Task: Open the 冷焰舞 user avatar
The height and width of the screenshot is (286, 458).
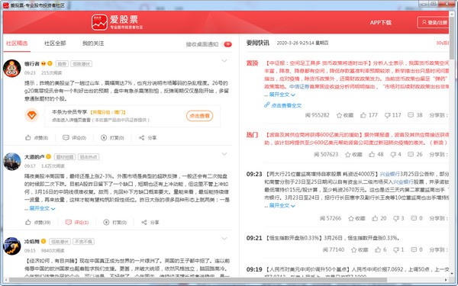Action: [x=12, y=246]
